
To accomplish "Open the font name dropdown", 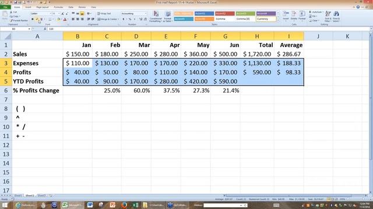I will coord(51,13).
